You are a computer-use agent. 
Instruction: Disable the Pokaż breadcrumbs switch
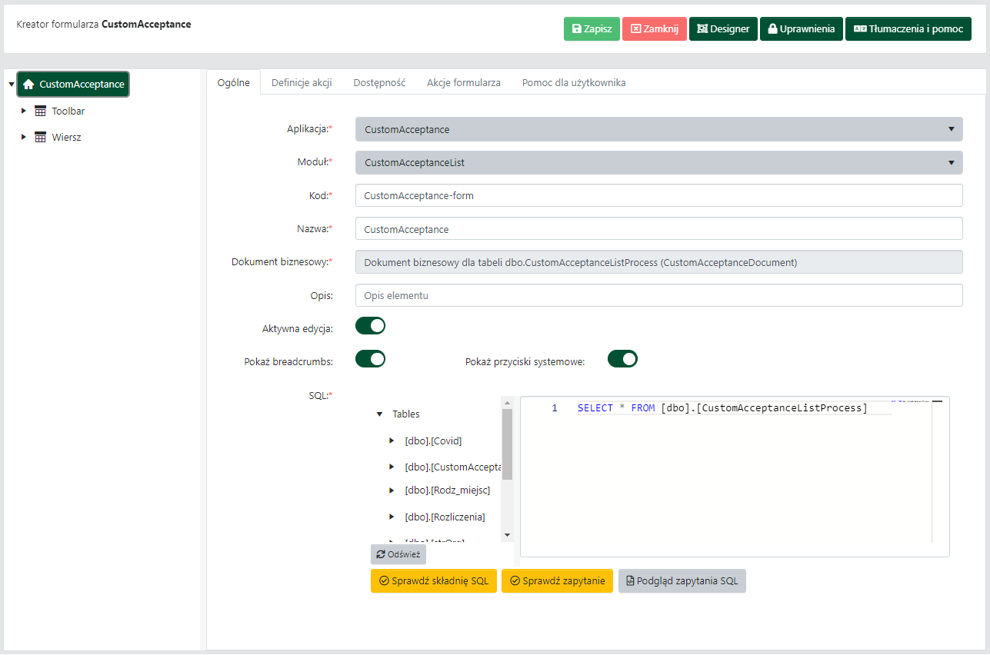pyautogui.click(x=370, y=359)
